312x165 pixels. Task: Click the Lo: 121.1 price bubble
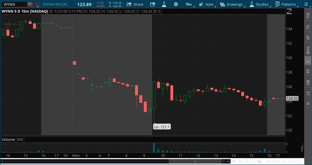[162, 127]
